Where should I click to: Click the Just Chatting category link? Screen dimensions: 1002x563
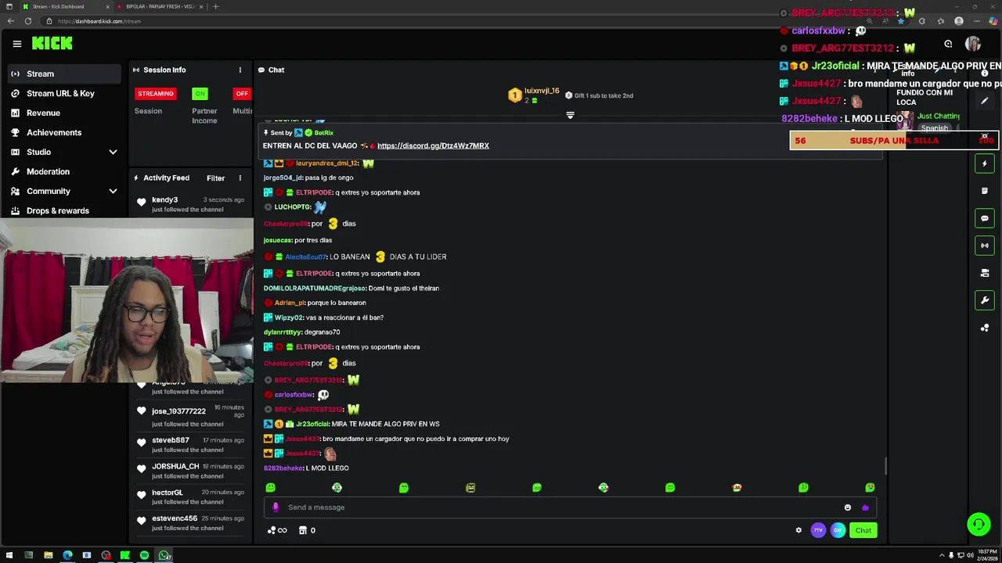[x=939, y=117]
